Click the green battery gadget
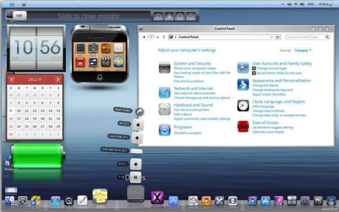 (x=38, y=156)
